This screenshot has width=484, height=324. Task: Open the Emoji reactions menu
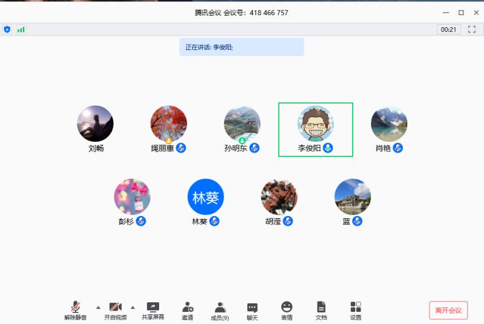pyautogui.click(x=287, y=310)
